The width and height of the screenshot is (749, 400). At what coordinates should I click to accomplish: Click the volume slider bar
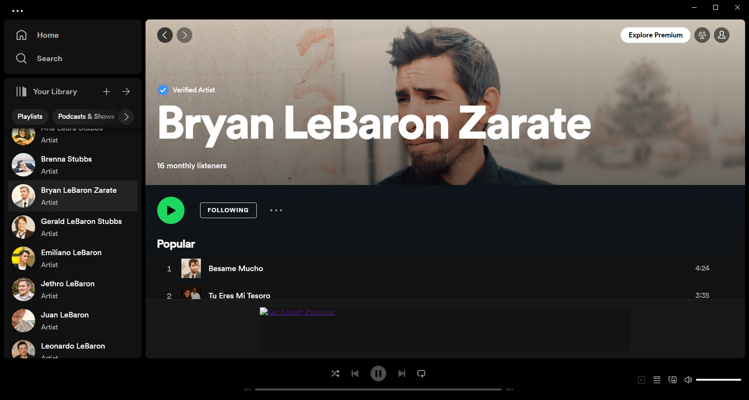[x=718, y=380]
